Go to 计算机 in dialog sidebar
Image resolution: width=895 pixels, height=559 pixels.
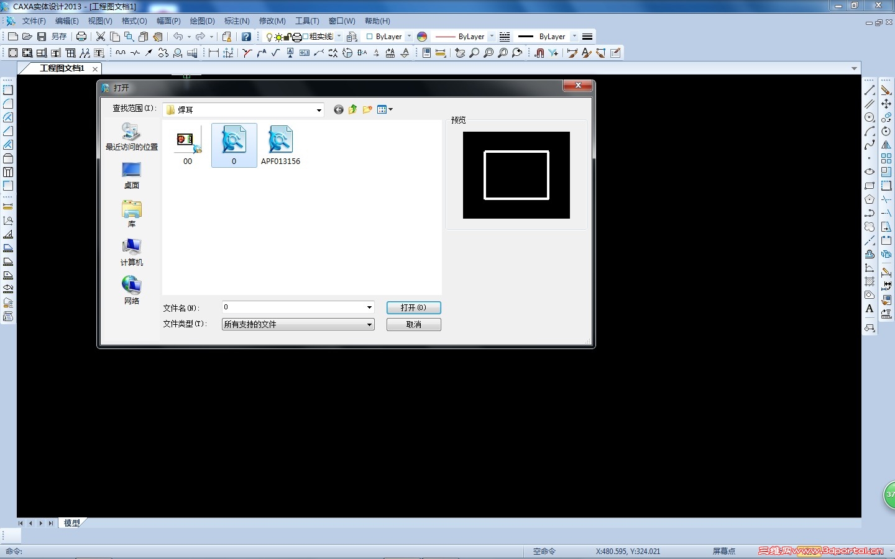pos(132,252)
